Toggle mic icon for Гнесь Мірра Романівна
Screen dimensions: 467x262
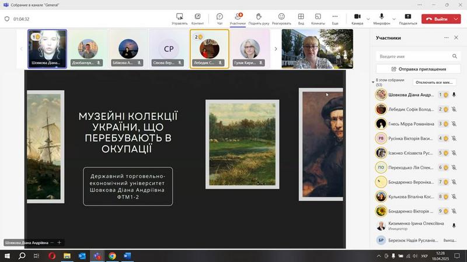pyautogui.click(x=454, y=124)
